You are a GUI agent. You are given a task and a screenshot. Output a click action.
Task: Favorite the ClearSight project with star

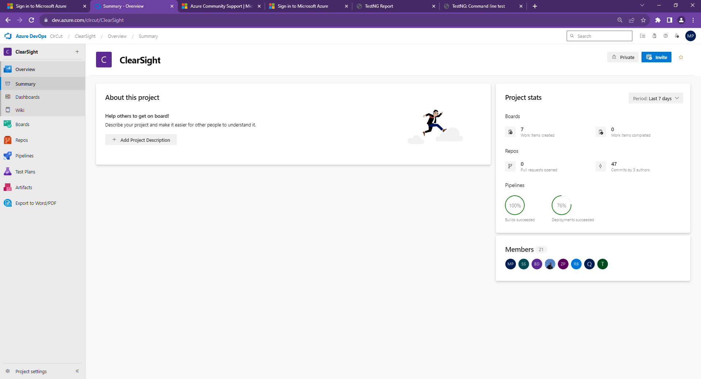tap(681, 57)
